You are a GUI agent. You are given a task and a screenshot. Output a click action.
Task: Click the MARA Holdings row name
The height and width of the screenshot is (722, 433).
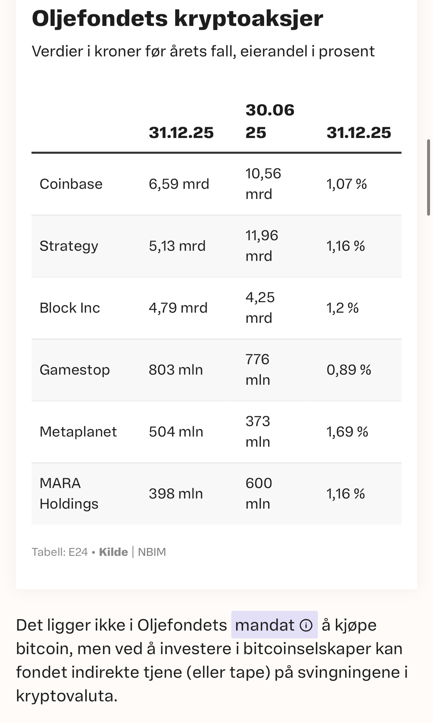pyautogui.click(x=69, y=493)
